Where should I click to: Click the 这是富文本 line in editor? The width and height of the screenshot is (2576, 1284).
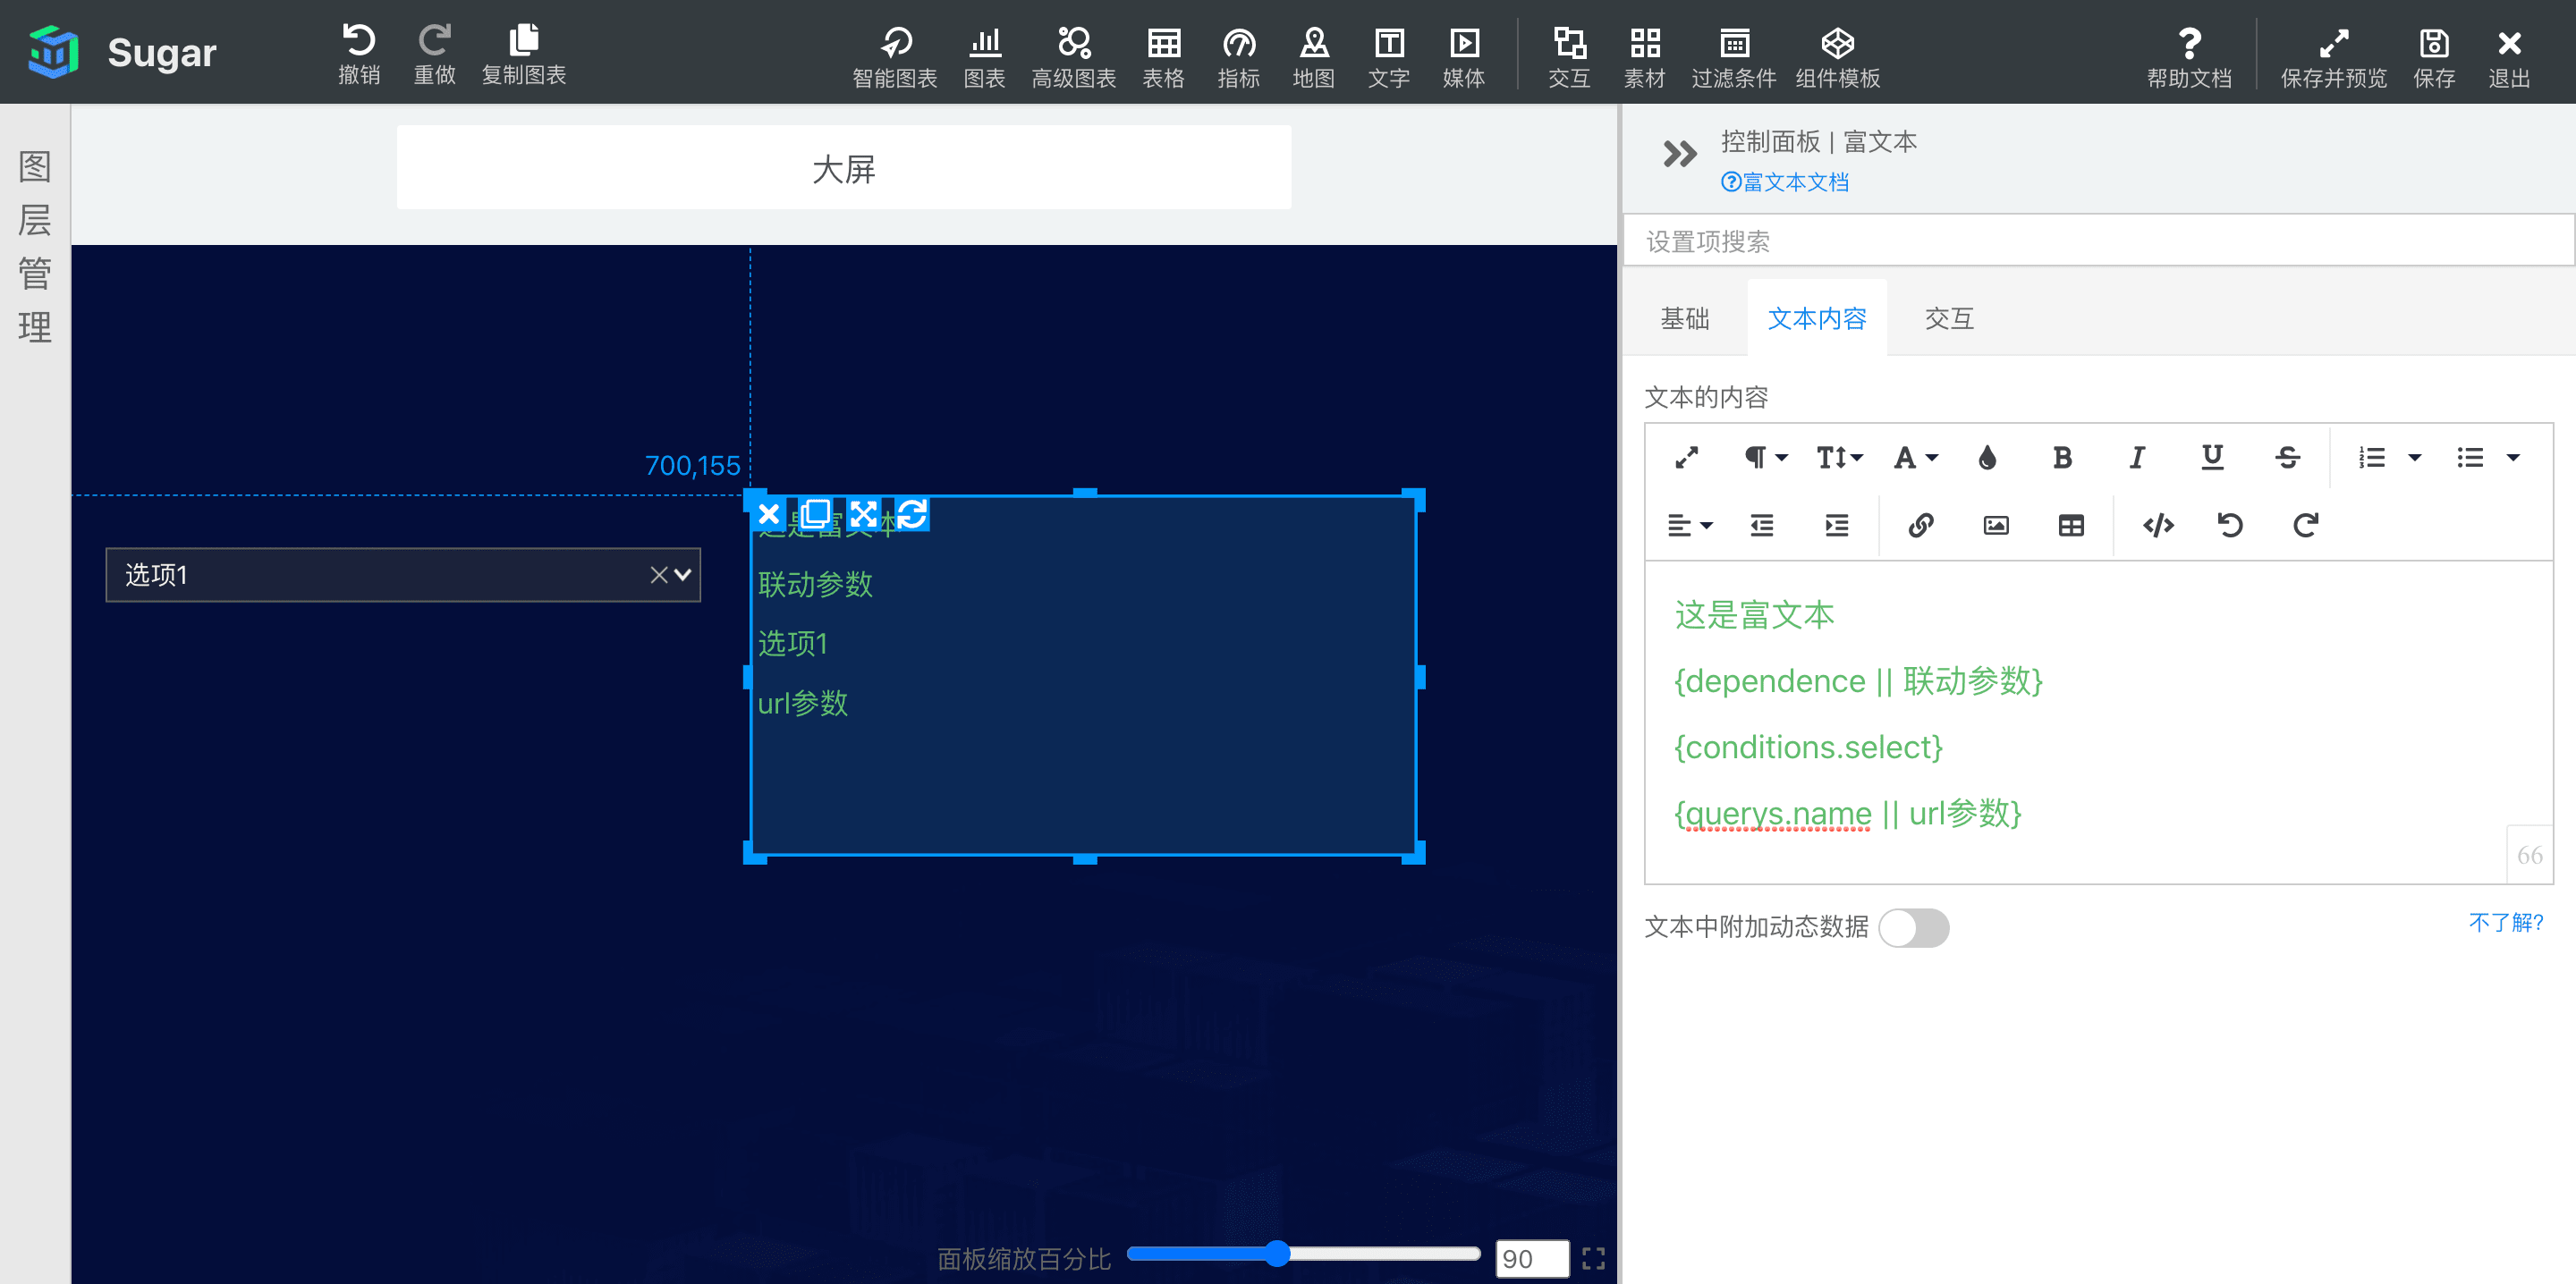1754,614
